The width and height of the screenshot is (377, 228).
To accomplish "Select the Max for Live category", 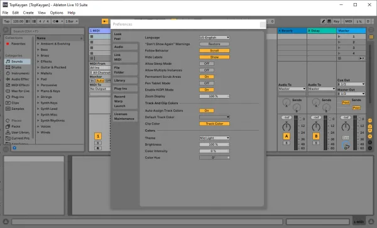I will point(18,91).
